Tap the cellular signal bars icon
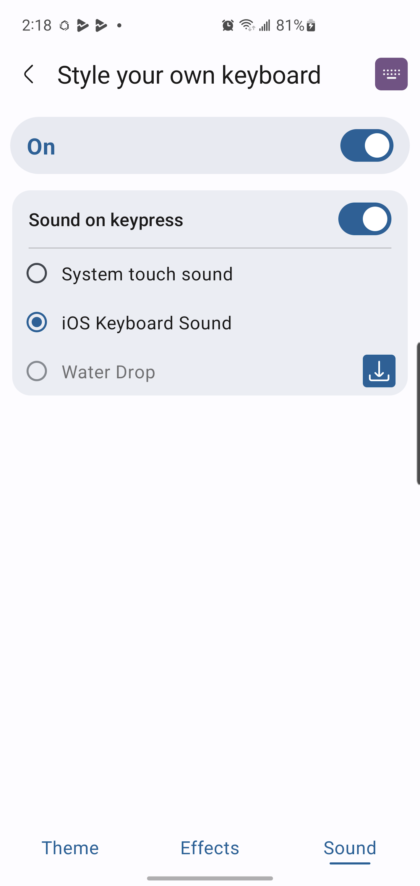The width and height of the screenshot is (420, 886). [265, 25]
